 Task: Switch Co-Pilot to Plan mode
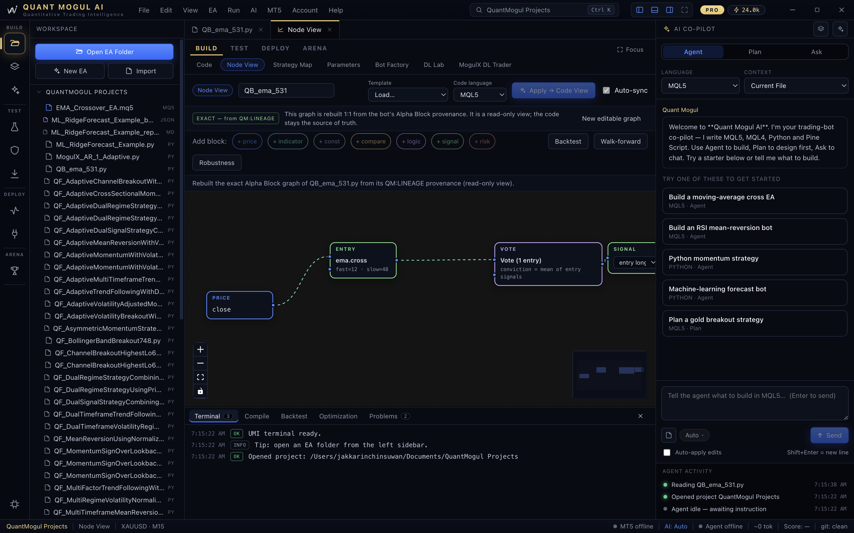coord(755,52)
